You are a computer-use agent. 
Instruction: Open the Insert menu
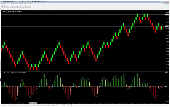tap(12, 4)
